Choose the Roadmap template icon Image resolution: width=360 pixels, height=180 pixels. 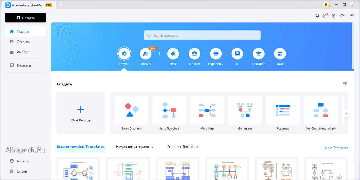[x=283, y=110]
